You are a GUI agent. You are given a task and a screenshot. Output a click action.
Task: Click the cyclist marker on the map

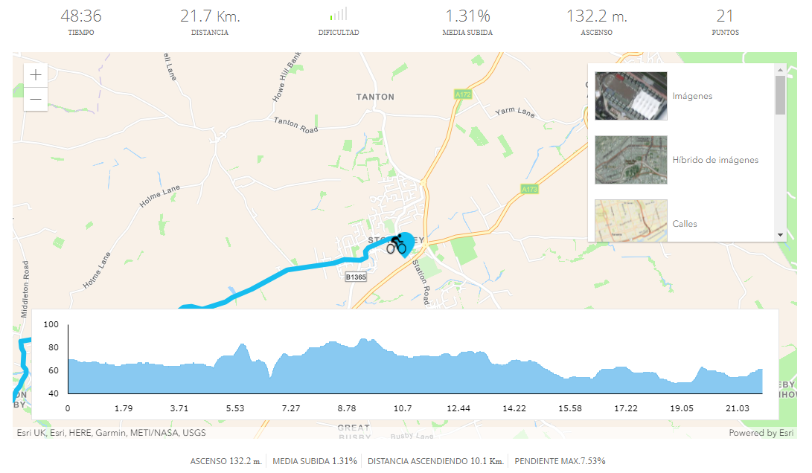[400, 245]
